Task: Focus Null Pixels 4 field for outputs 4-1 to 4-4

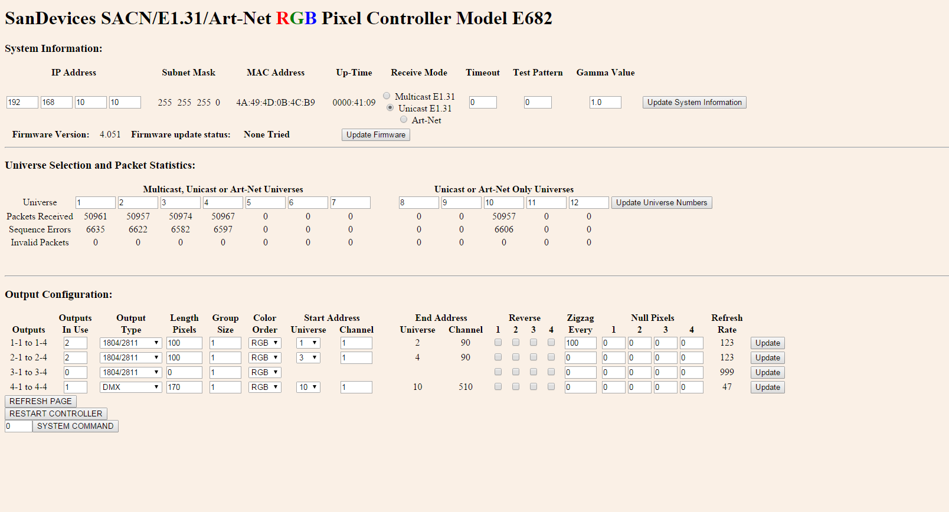Action: point(692,387)
